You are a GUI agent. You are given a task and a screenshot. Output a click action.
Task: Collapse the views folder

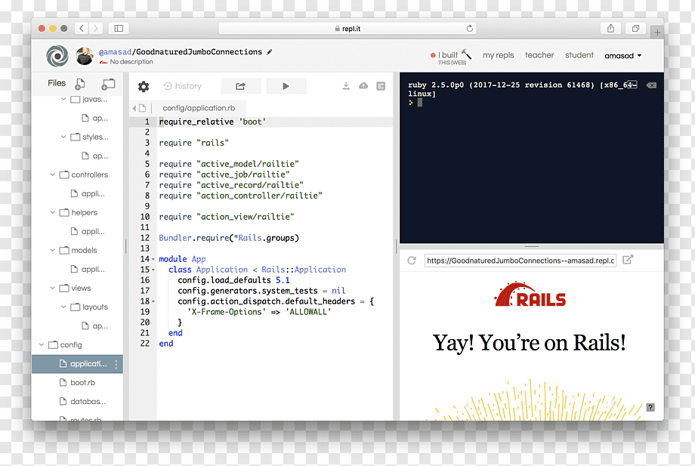coord(52,288)
